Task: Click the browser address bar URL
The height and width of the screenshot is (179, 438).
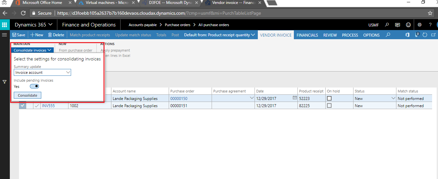Action: click(x=159, y=13)
